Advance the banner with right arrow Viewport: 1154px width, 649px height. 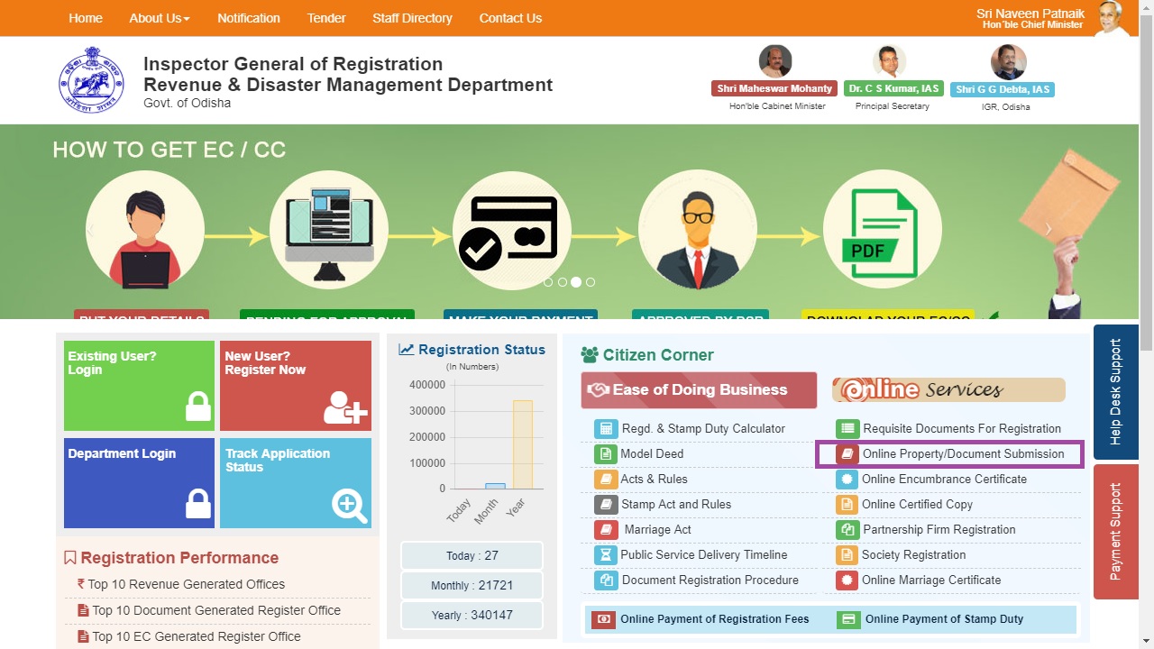1048,229
